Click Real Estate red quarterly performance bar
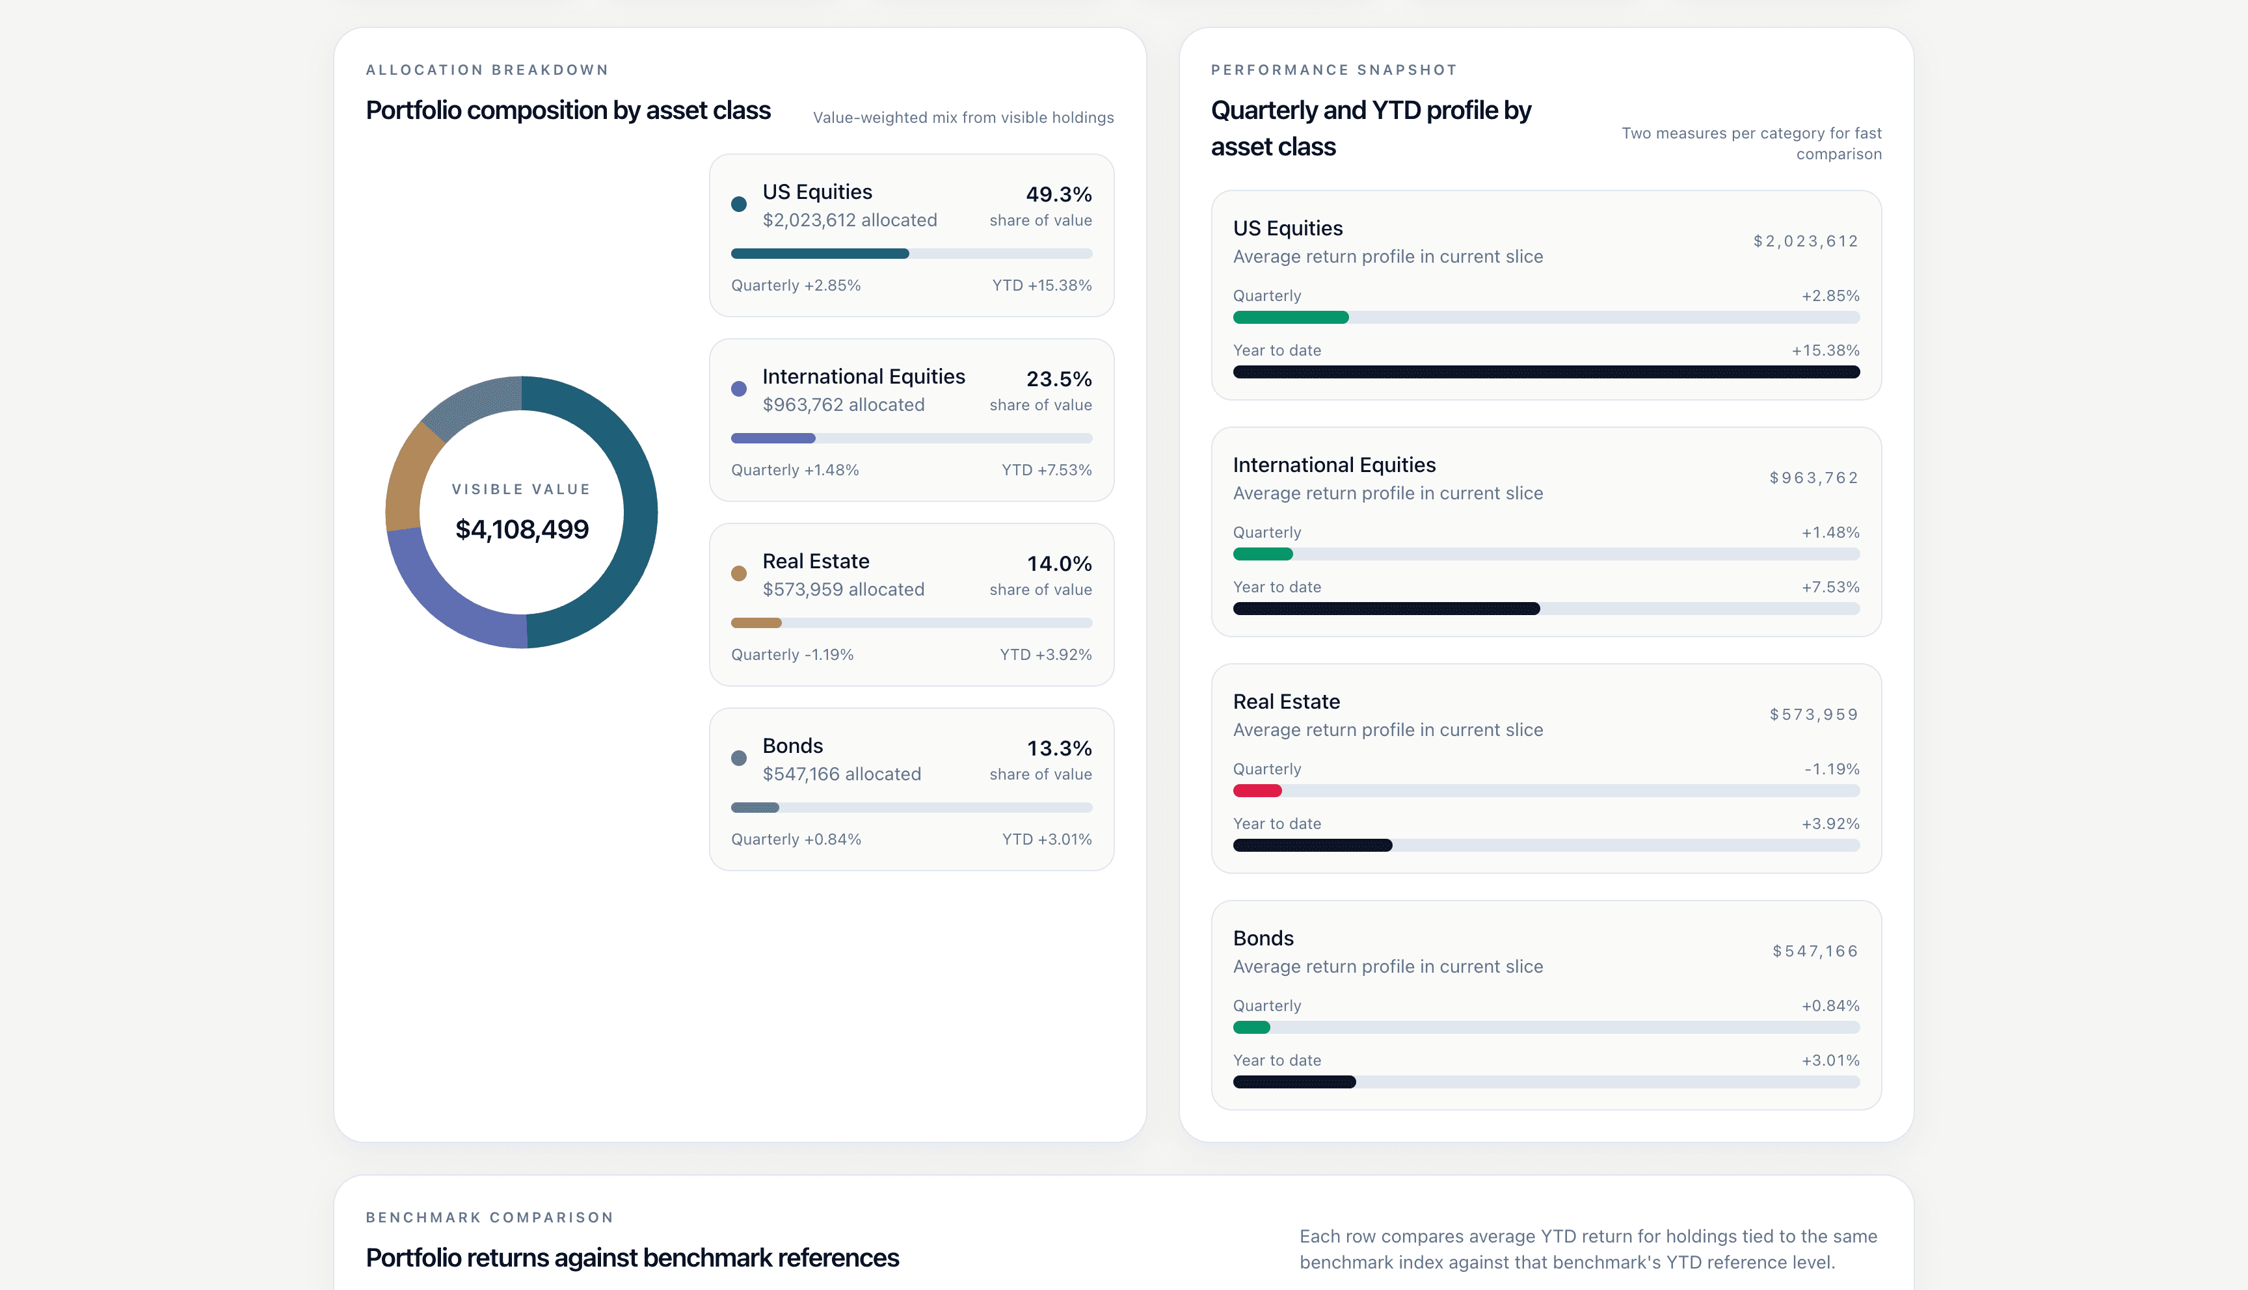 [x=1257, y=791]
